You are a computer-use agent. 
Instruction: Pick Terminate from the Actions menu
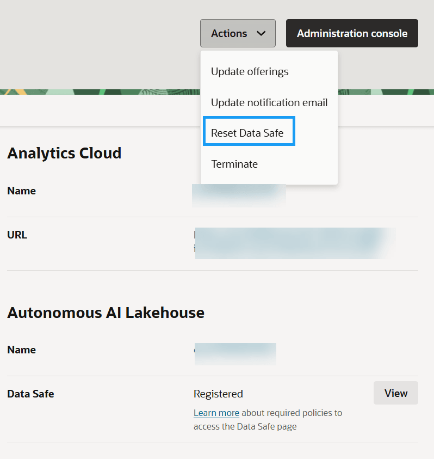tap(234, 164)
